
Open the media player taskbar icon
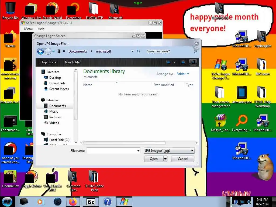(x=40, y=202)
